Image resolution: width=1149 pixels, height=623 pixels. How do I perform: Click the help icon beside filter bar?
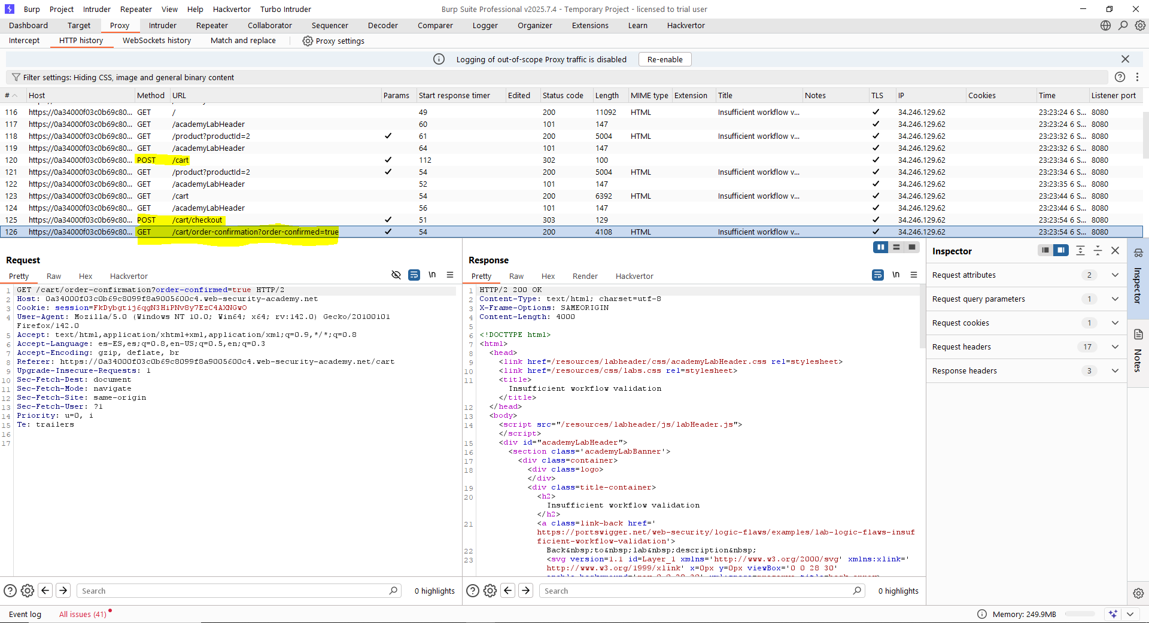(x=1120, y=77)
